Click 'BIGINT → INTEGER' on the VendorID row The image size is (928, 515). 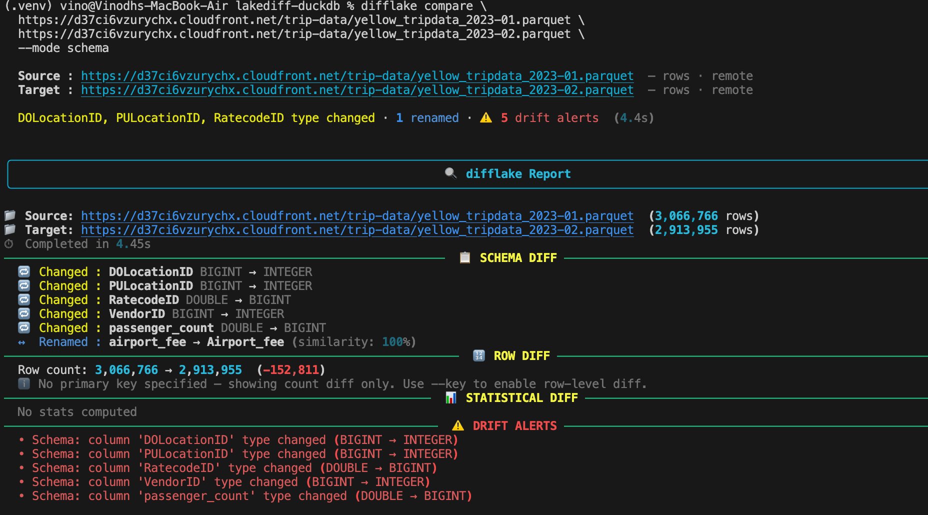(x=228, y=314)
